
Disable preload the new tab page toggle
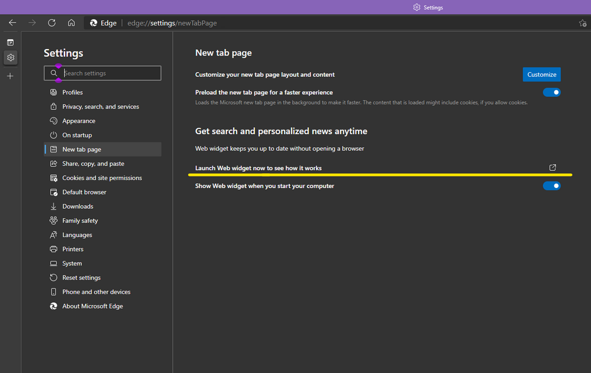551,93
